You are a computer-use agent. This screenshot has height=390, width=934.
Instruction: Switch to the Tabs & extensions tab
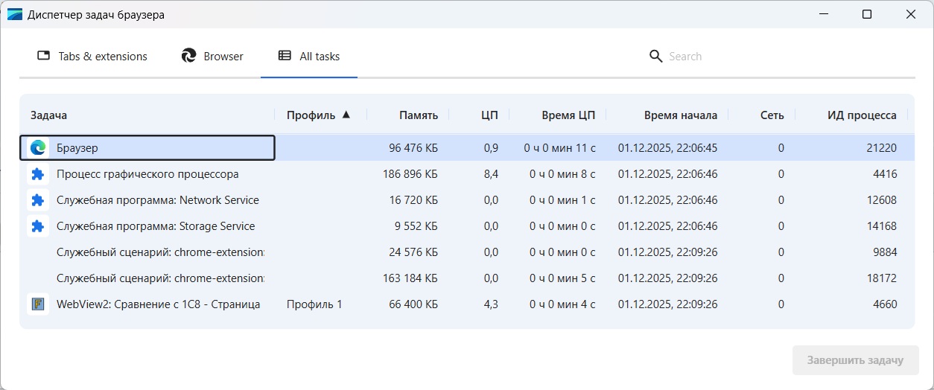pyautogui.click(x=93, y=57)
